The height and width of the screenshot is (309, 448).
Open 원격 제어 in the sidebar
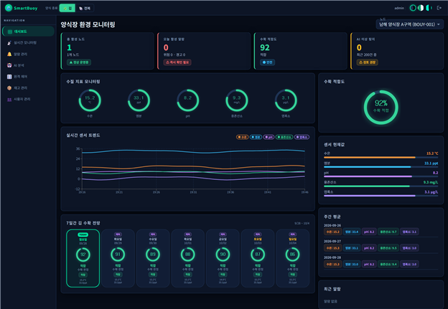pos(28,77)
